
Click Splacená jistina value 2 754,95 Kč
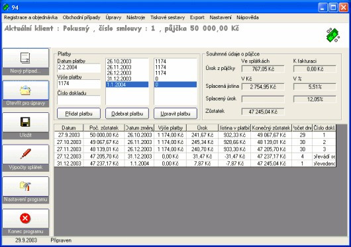pos(263,87)
